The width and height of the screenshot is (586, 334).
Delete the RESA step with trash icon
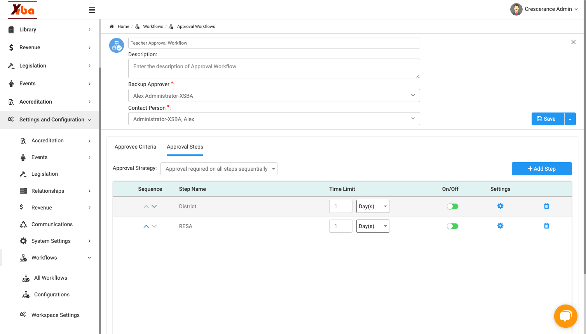click(546, 226)
